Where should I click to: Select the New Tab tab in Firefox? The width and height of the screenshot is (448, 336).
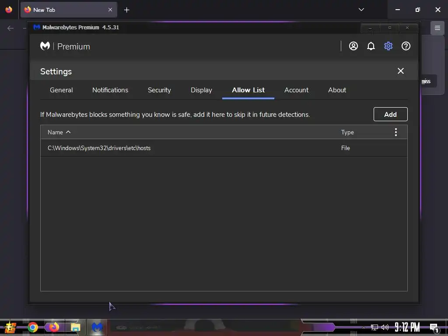69,10
